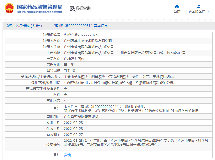Click the lightbulb icon beside 注
Viewport: 215px width, 160px height.
(x=55, y=155)
